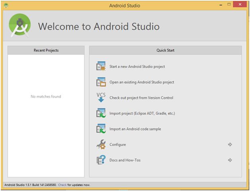Minimize the Android Studio window
Screen dimensions: 250x191
coord(221,5)
